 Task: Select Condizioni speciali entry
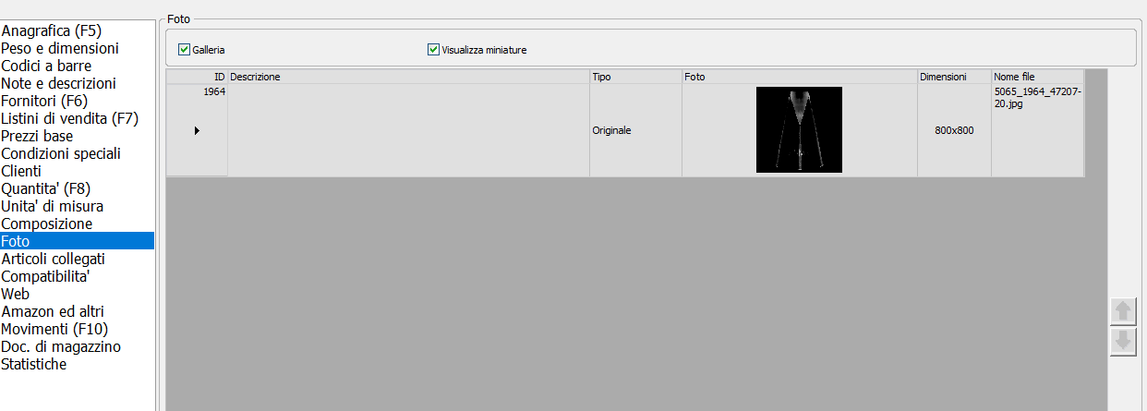point(61,153)
